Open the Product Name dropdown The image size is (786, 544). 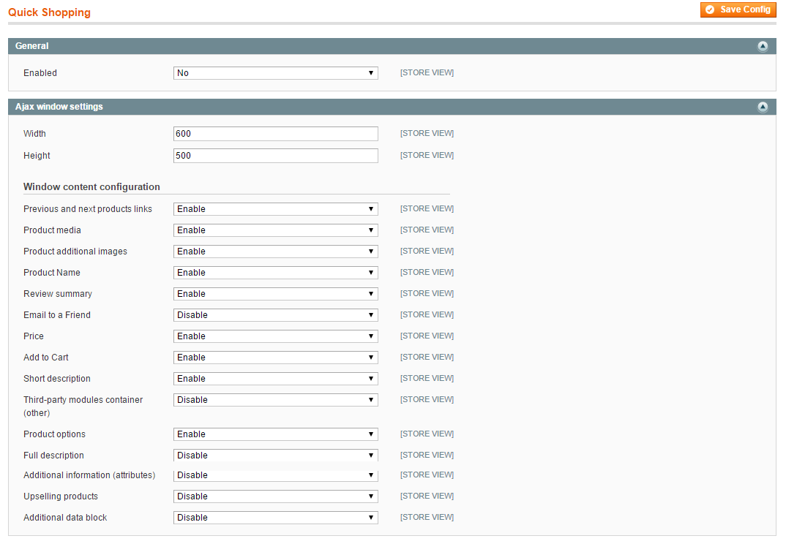(276, 273)
